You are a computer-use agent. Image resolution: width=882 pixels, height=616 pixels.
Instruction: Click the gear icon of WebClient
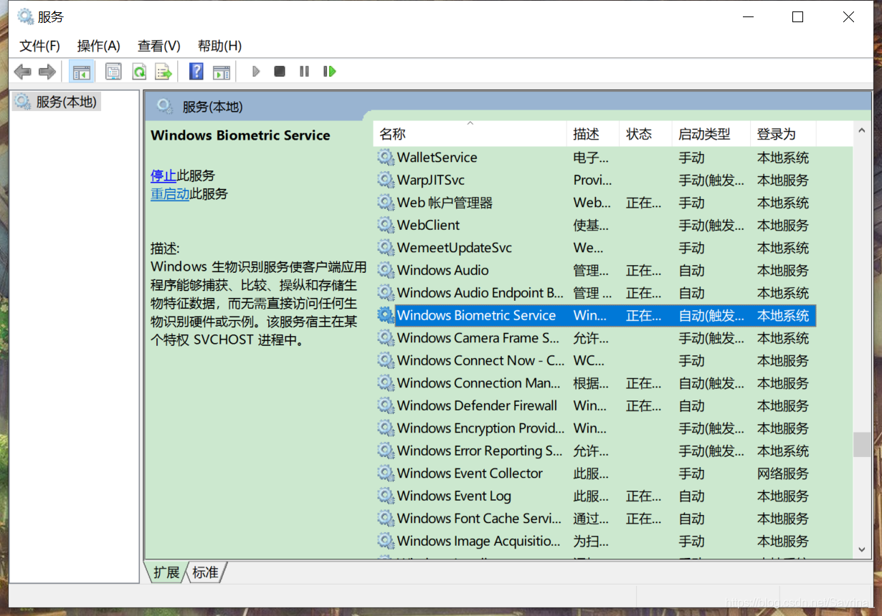coord(386,225)
